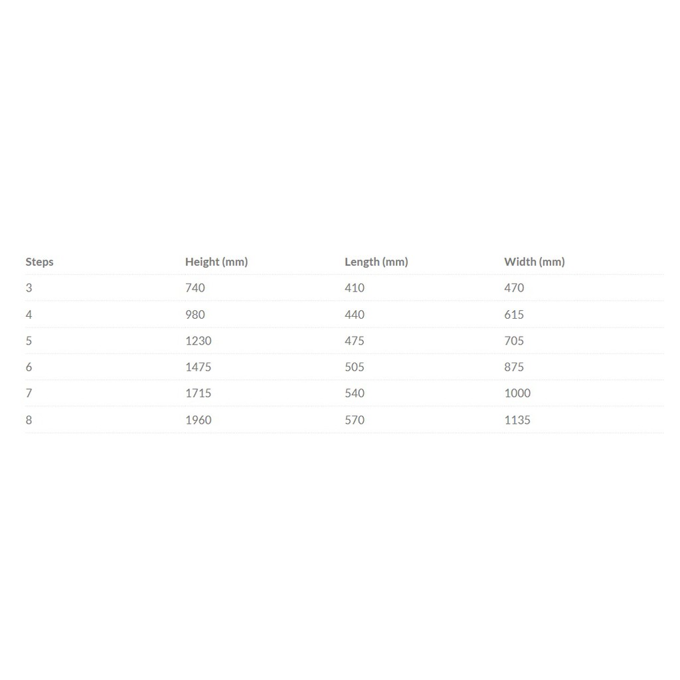Select the 8 steps row label
Image resolution: width=680 pixels, height=680 pixels.
tap(29, 420)
